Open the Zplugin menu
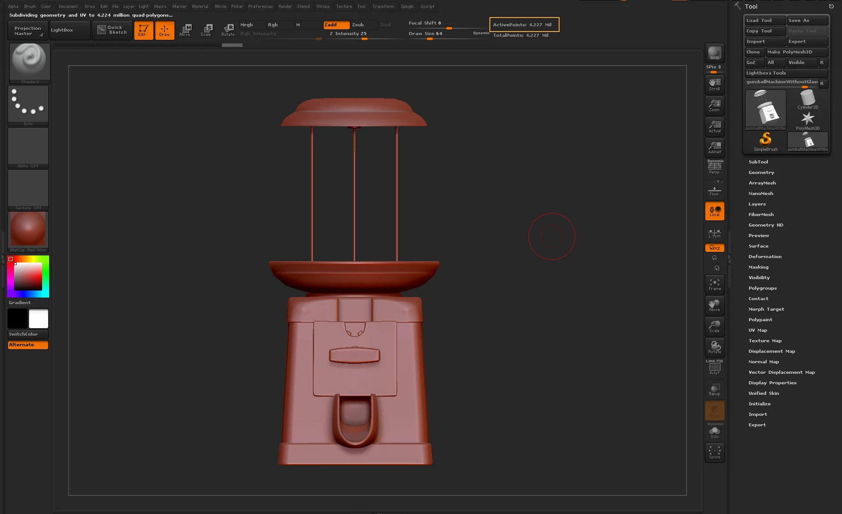 pos(407,6)
